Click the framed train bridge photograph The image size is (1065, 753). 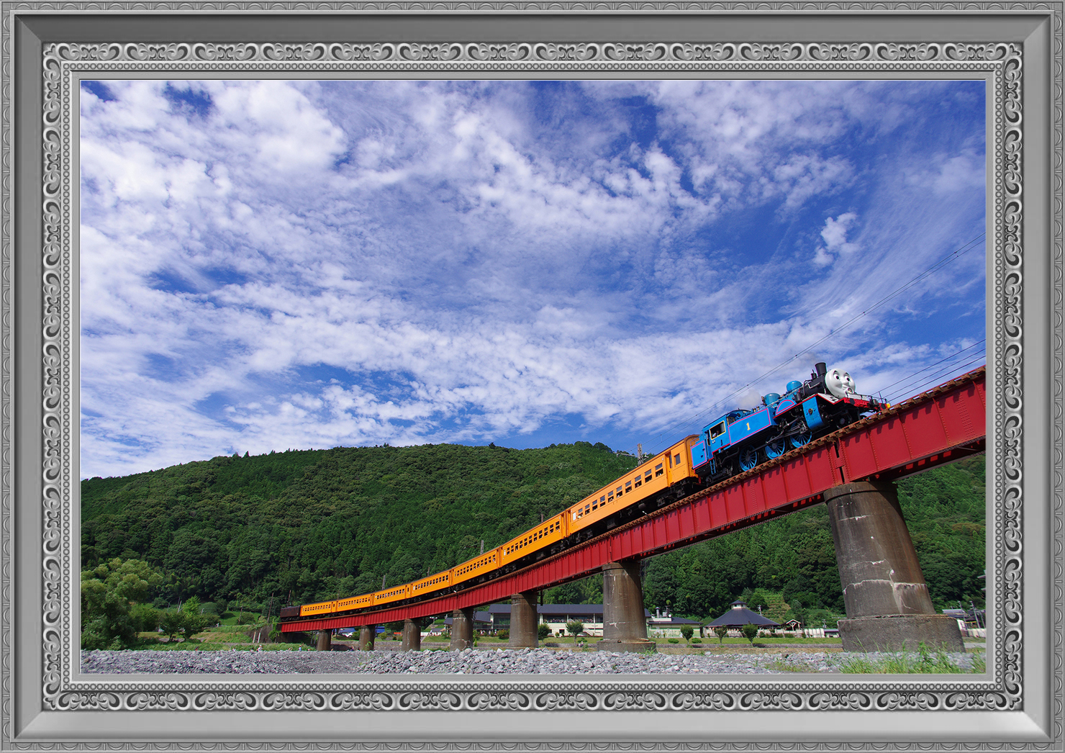(532, 376)
